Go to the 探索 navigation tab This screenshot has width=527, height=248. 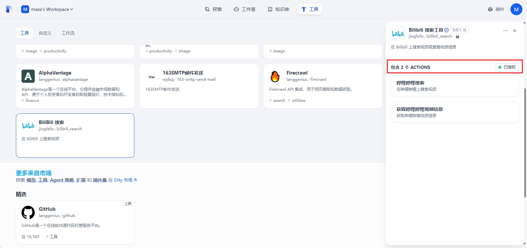(x=213, y=9)
